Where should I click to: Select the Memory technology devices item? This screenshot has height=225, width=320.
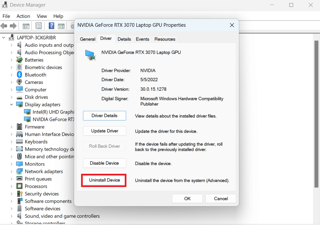[x=49, y=149]
